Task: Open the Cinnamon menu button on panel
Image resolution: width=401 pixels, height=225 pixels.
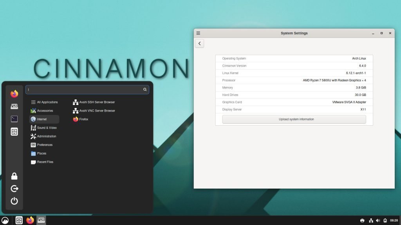Action: (5, 220)
